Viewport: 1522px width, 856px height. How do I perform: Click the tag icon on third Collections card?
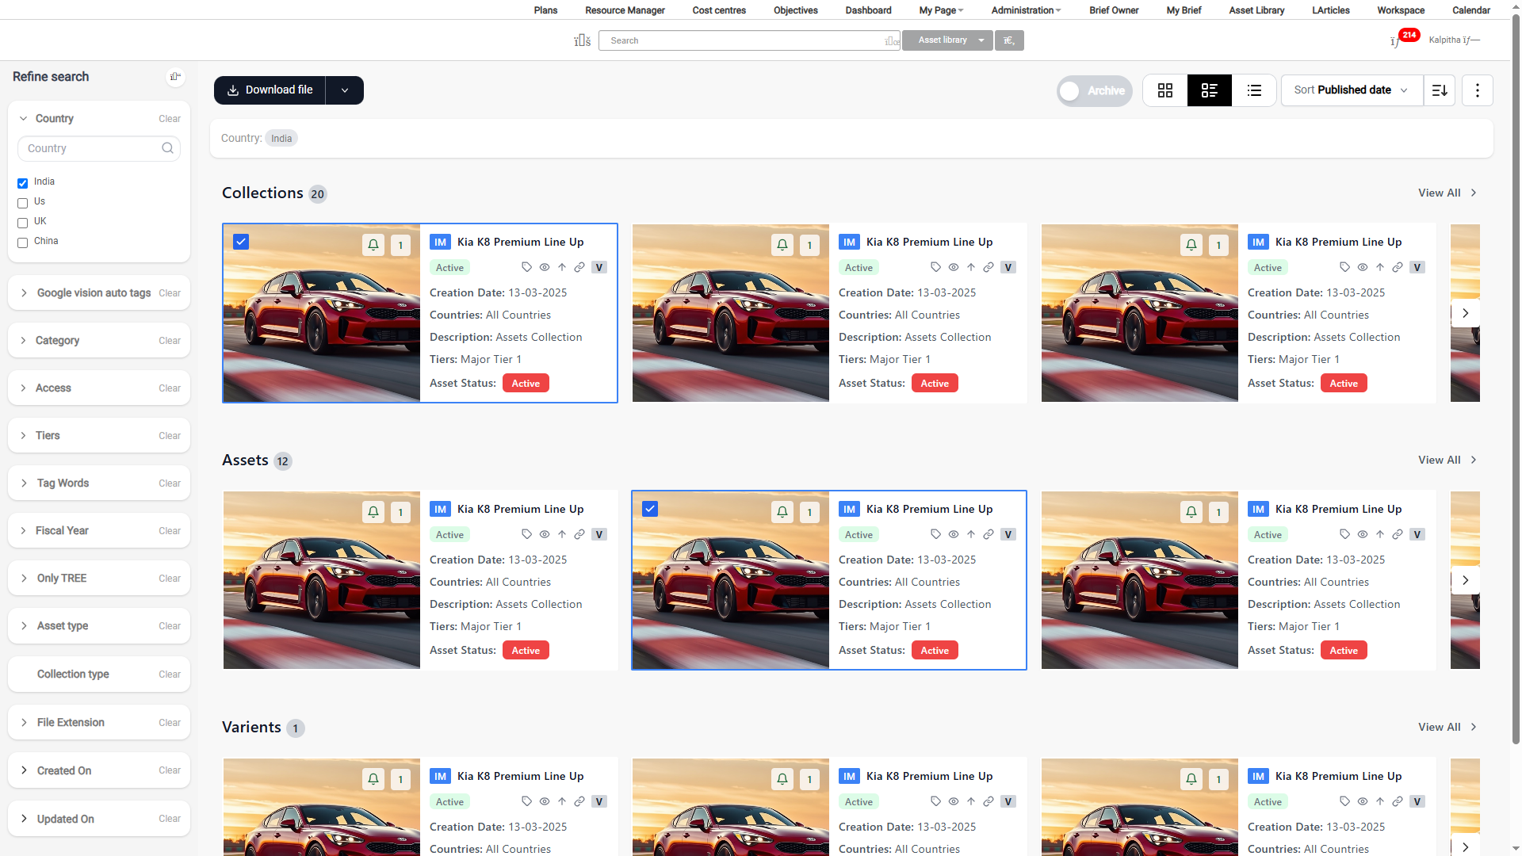coord(1344,268)
